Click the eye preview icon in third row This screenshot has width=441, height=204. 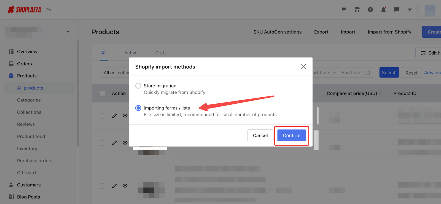[125, 186]
